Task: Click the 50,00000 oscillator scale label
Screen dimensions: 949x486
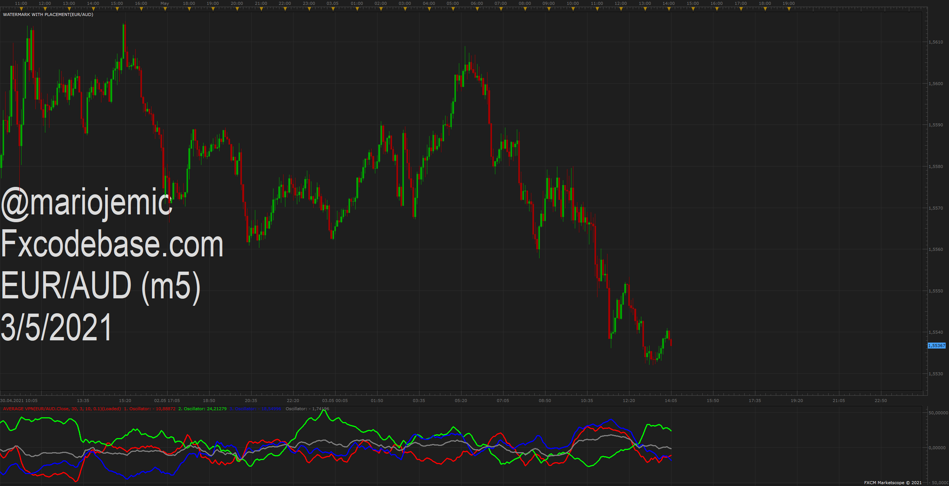Action: 938,413
